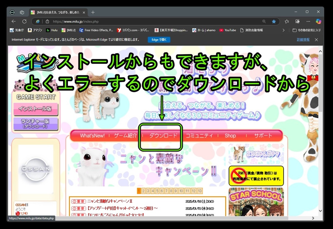
Task: Open the ごろにゃんガチャ banner
Action: (256, 154)
